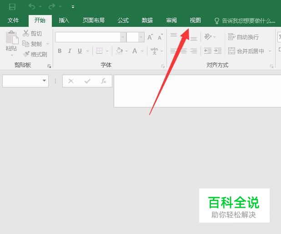Open the Redo history dropdown arrow
Viewport: 281px width, 234px height.
tap(60, 7)
